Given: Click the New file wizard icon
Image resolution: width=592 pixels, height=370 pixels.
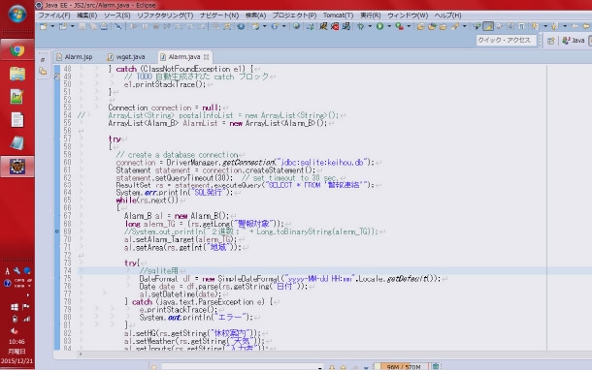Looking at the screenshot, I should pyautogui.click(x=44, y=26).
